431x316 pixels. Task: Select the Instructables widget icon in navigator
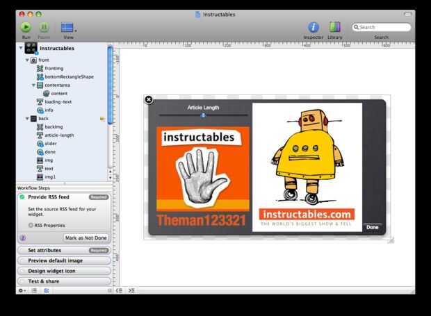click(x=31, y=48)
